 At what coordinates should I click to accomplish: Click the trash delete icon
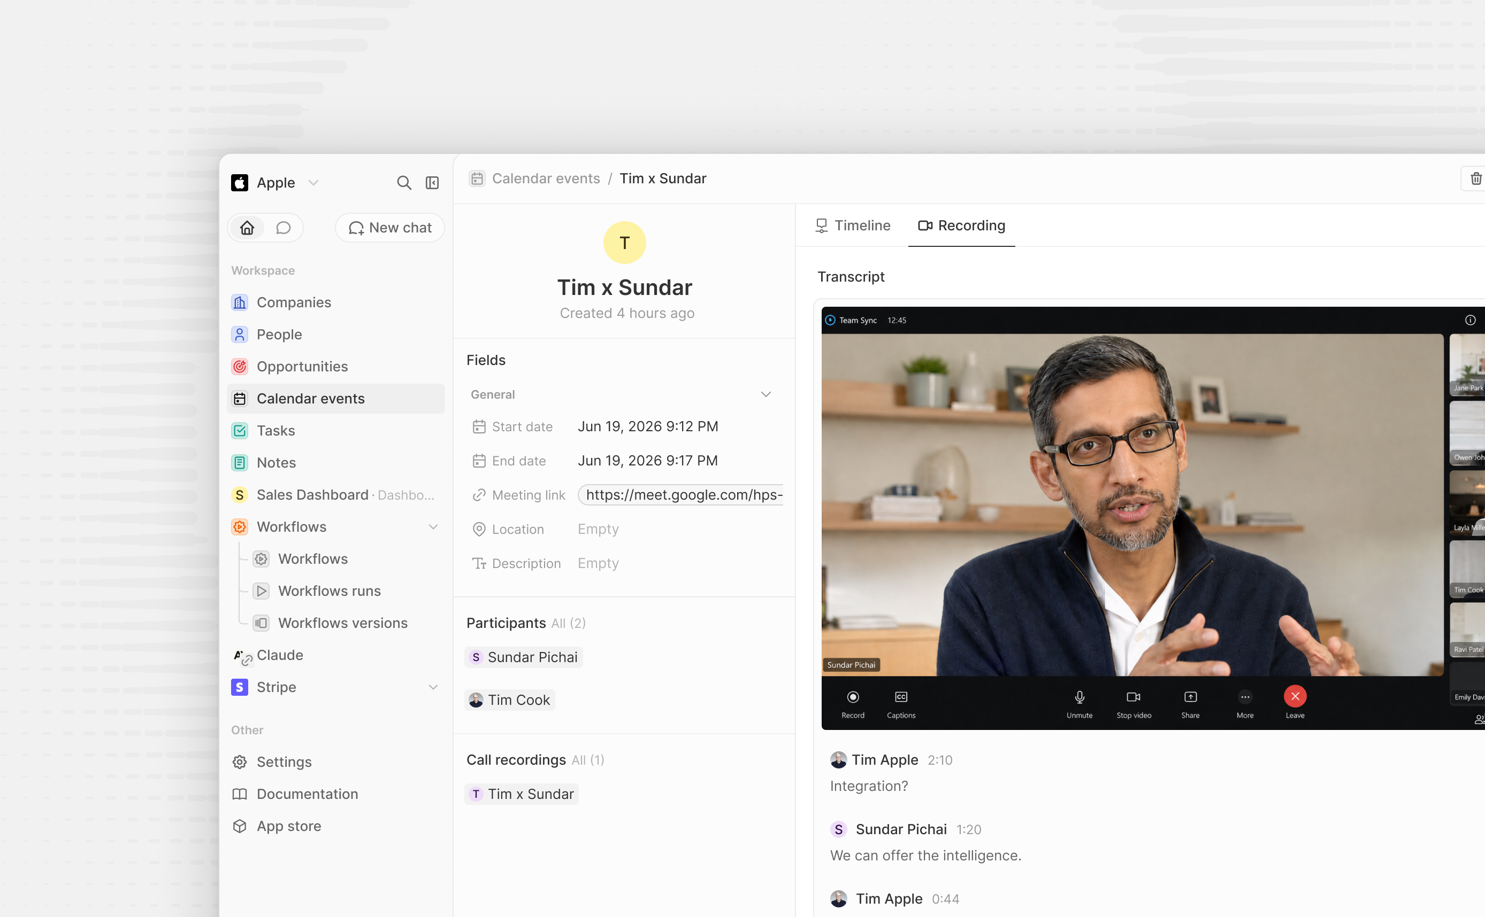(x=1476, y=178)
